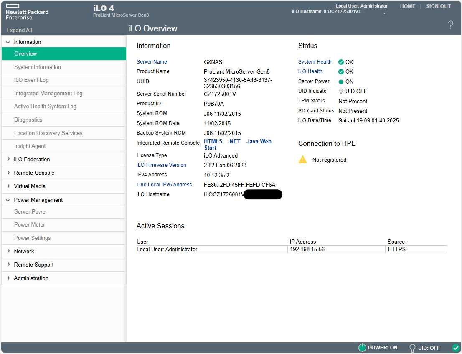Click the Server Name link
Screen dimensions: 462x354
pos(152,61)
